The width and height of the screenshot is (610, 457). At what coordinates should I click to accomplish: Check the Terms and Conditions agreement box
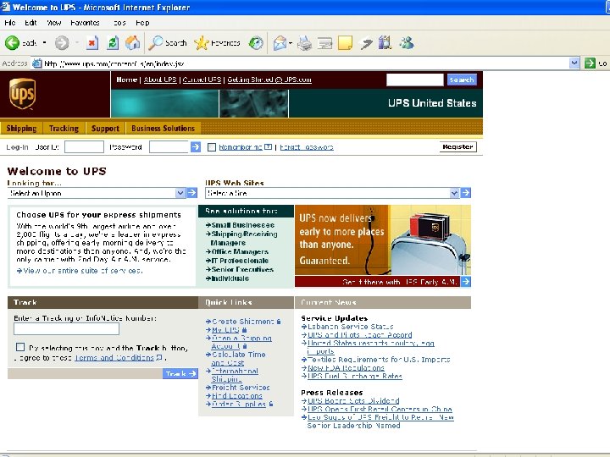click(20, 347)
